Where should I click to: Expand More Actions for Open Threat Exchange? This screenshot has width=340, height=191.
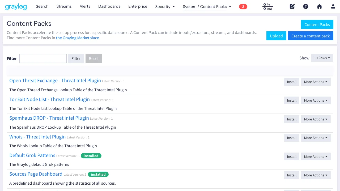click(316, 82)
